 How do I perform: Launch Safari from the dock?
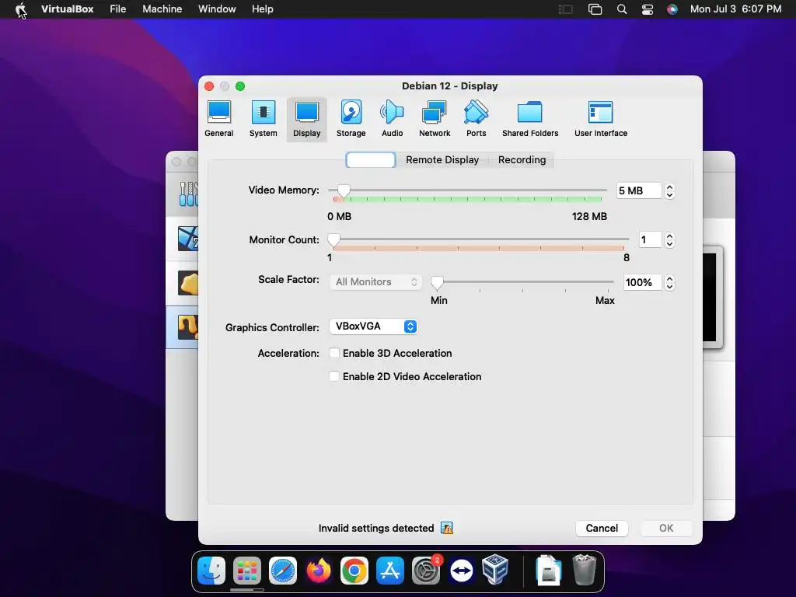click(283, 570)
